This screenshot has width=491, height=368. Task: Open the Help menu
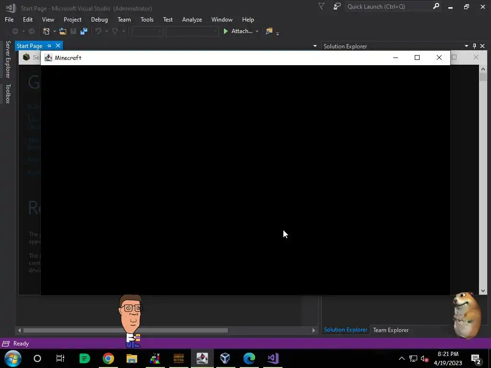[x=248, y=19]
